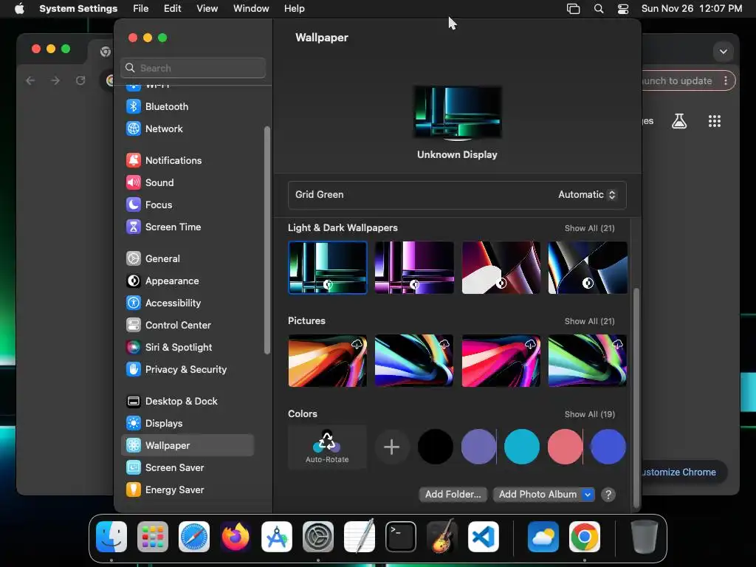Open Terminal from the Dock
This screenshot has width=756, height=567.
(401, 537)
